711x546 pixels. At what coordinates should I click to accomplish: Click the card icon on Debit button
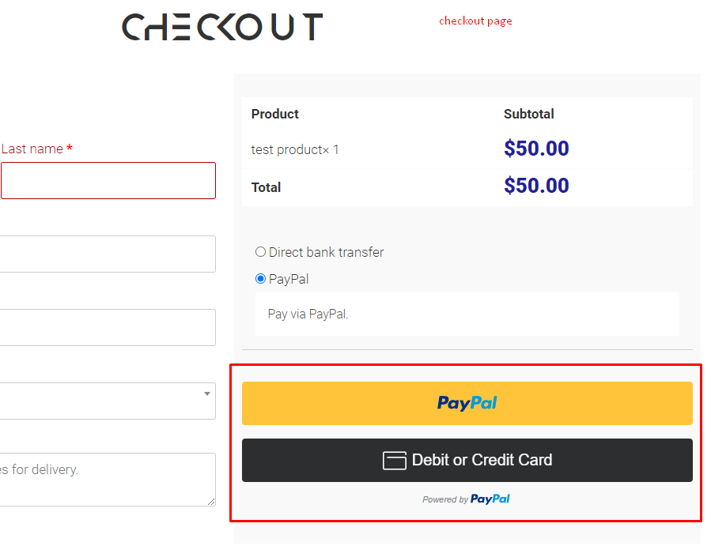394,461
